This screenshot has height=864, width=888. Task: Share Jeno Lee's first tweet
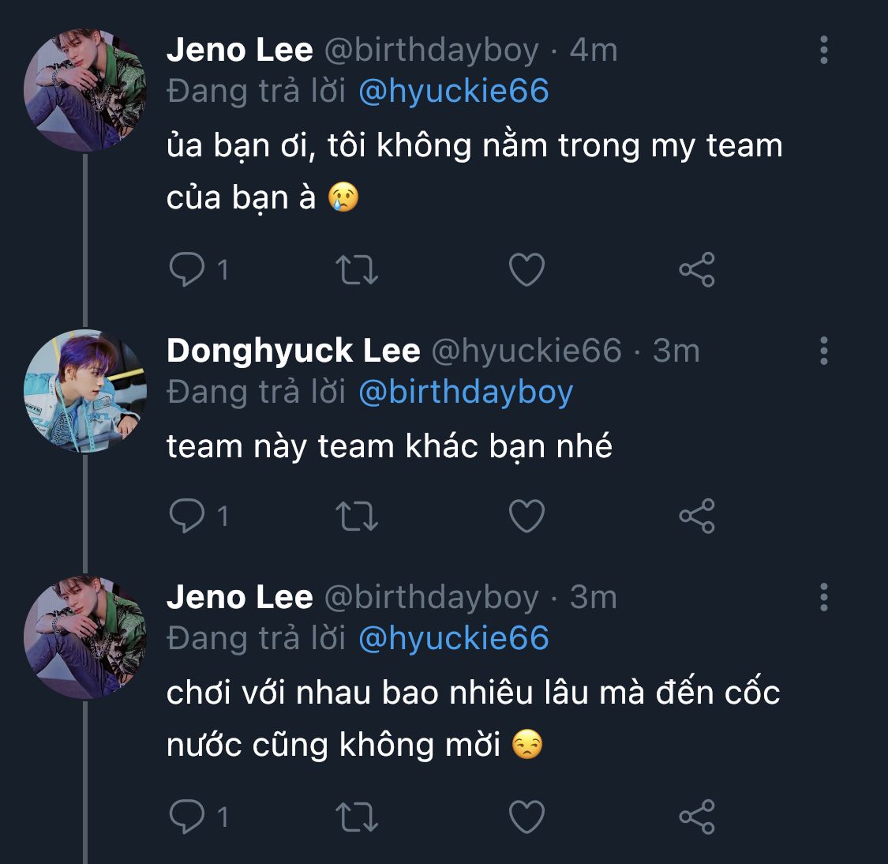(x=696, y=270)
